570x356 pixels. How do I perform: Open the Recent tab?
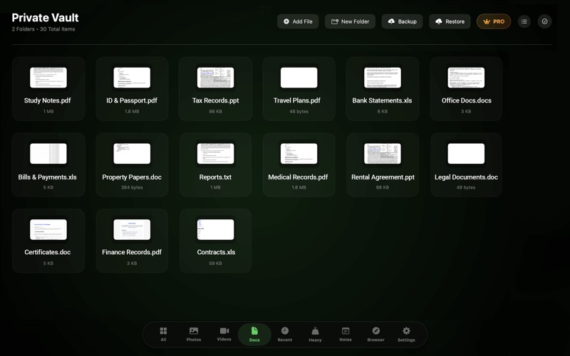[284, 334]
